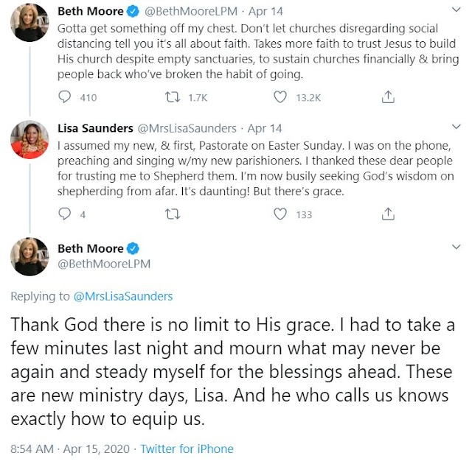Open the Apr 14 timestamp on Lisa's tweet
Screen dimensions: 472x467
(266, 128)
